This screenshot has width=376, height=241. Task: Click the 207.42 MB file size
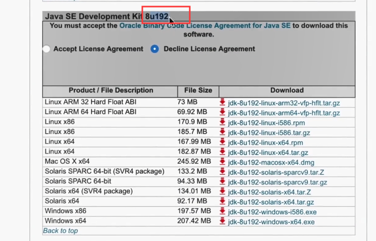[x=194, y=221]
